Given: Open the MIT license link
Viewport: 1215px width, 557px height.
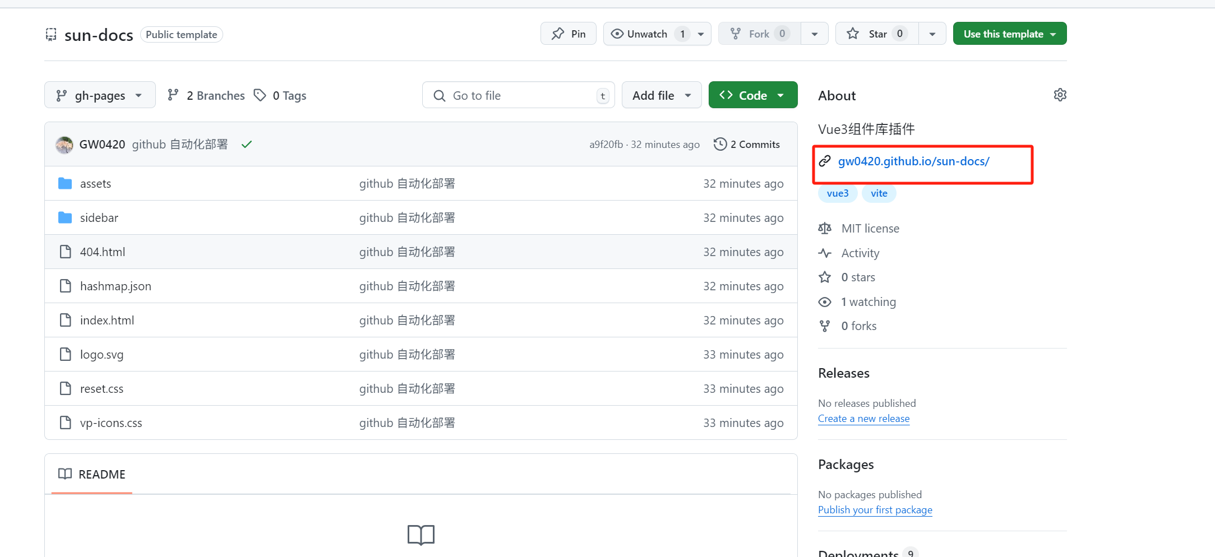Looking at the screenshot, I should point(870,228).
